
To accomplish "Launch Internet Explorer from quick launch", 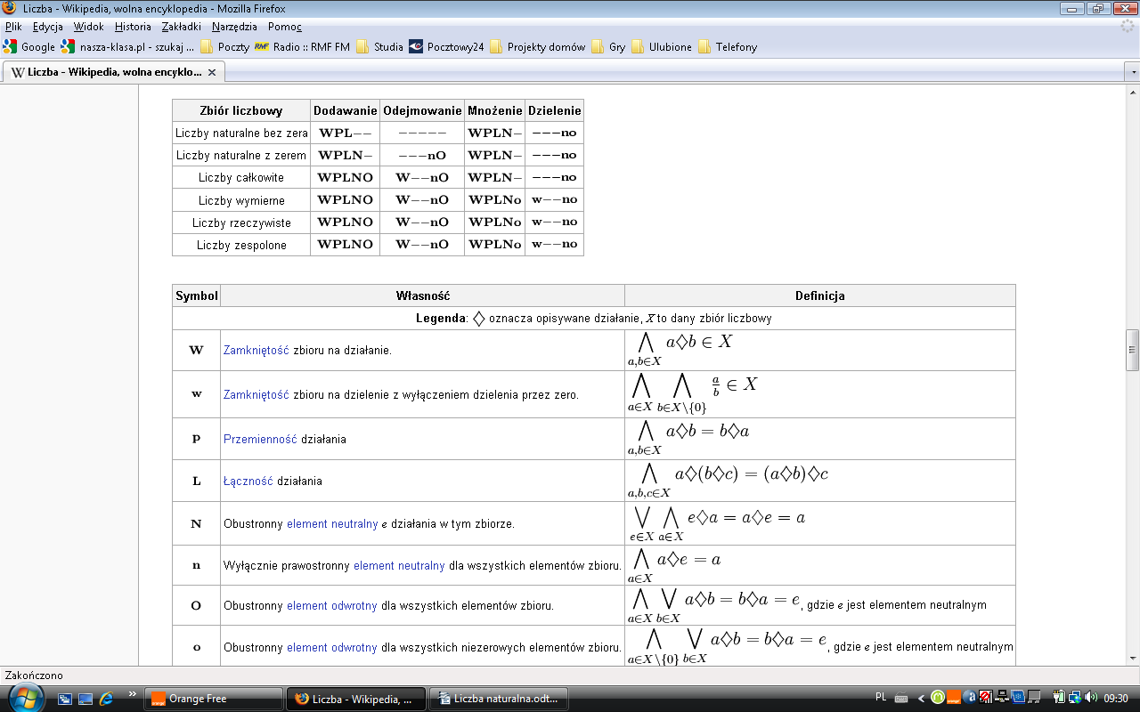I will tap(106, 699).
